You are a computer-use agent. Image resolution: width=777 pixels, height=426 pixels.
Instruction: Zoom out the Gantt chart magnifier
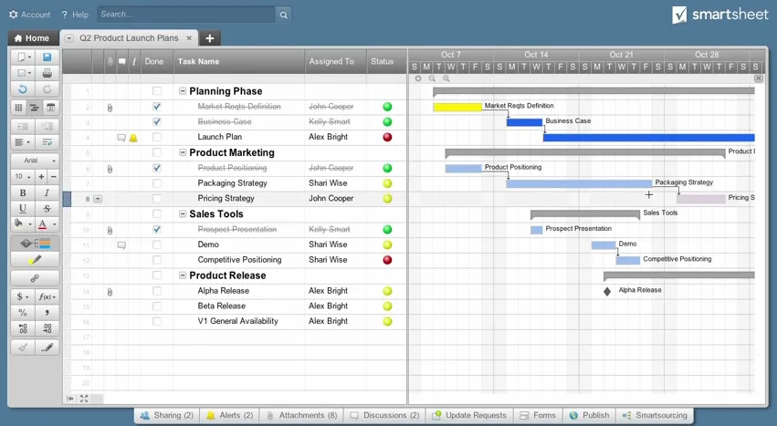tap(432, 78)
